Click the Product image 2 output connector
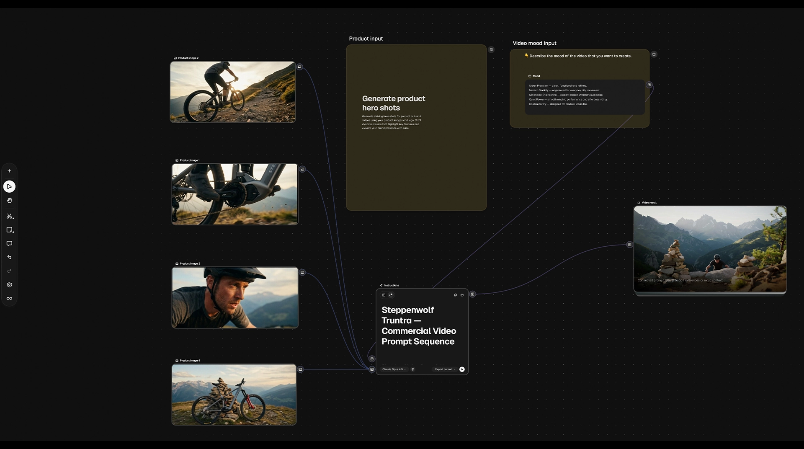Viewport: 804px width, 449px height. 299,67
